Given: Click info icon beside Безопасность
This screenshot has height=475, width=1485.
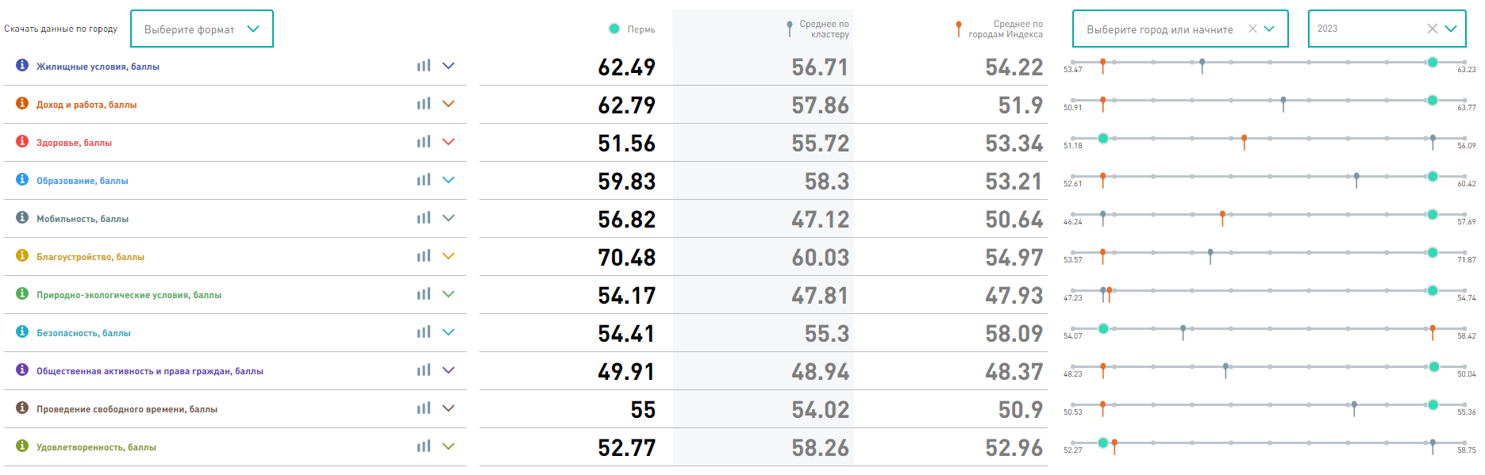Looking at the screenshot, I should (22, 331).
